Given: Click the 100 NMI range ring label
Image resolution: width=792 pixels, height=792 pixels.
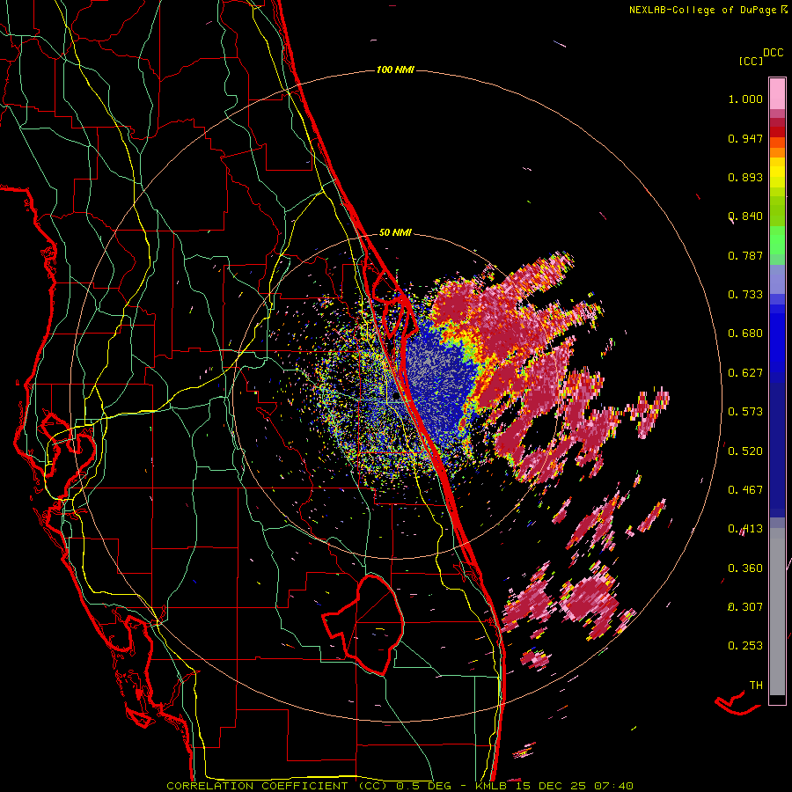Looking at the screenshot, I should pos(395,70).
